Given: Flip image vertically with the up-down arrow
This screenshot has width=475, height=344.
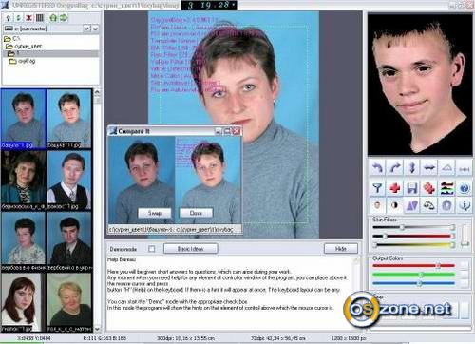Looking at the screenshot, I should (x=412, y=167).
